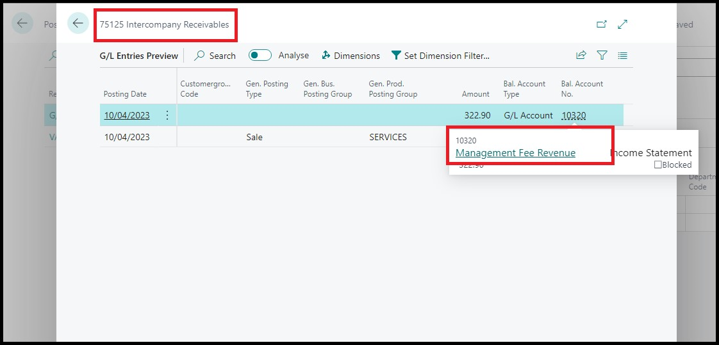The height and width of the screenshot is (345, 719).
Task: Click Set Dimension Filter action
Action: pos(441,56)
